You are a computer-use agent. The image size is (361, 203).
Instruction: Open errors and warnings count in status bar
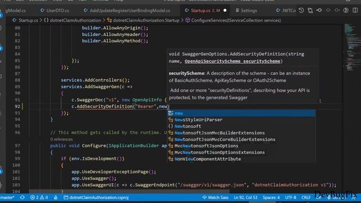coord(39,197)
